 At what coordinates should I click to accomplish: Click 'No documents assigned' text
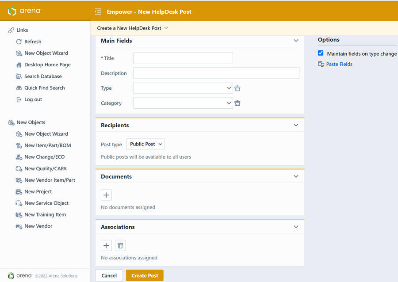point(128,207)
